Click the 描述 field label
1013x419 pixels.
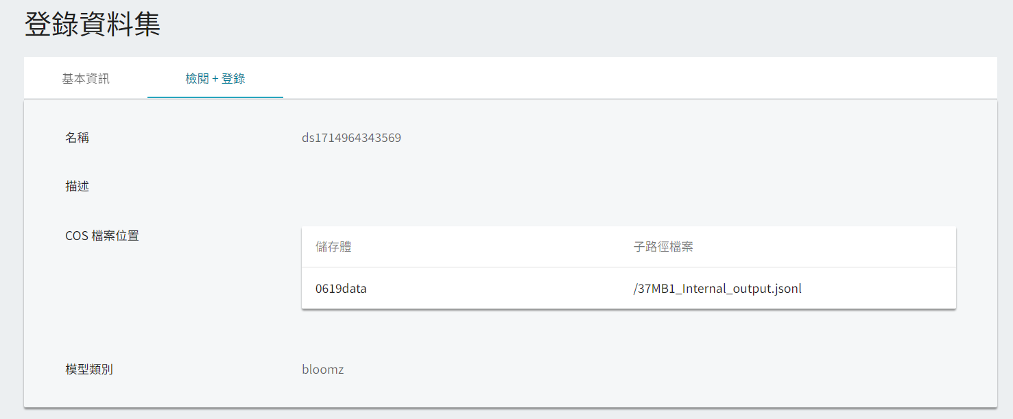tap(78, 187)
